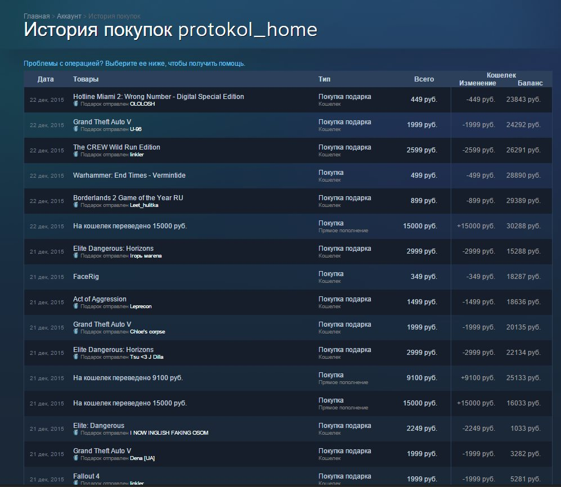Click gift icon next to U-96 recipient

coord(75,129)
